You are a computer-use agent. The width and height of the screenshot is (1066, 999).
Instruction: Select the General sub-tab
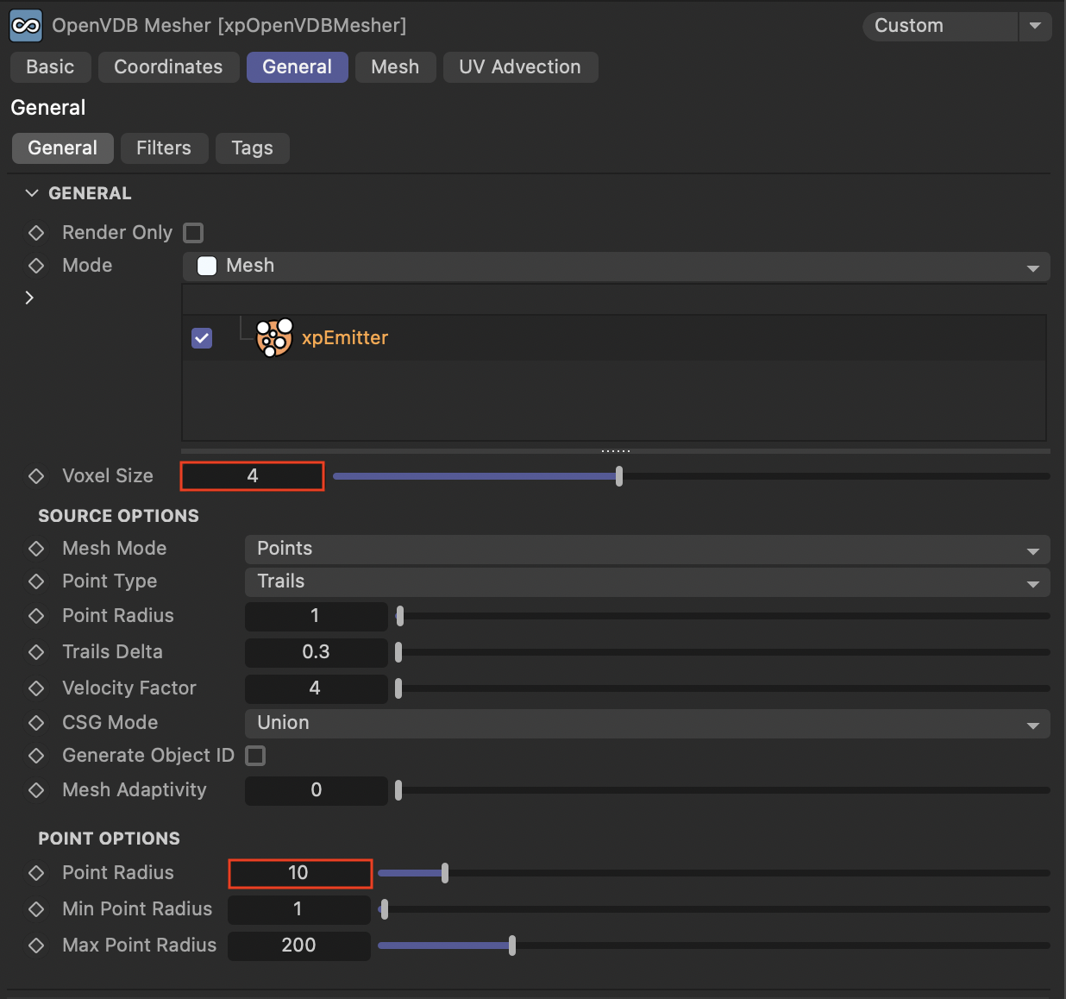point(62,148)
